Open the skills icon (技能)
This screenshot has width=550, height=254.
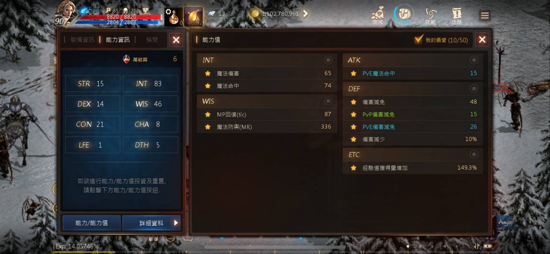[430, 16]
